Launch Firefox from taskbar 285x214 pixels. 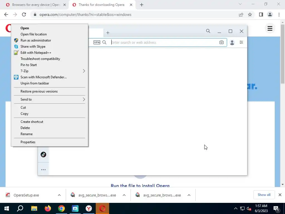coord(48,208)
